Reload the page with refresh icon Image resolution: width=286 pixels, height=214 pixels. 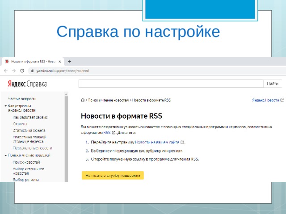(22, 71)
